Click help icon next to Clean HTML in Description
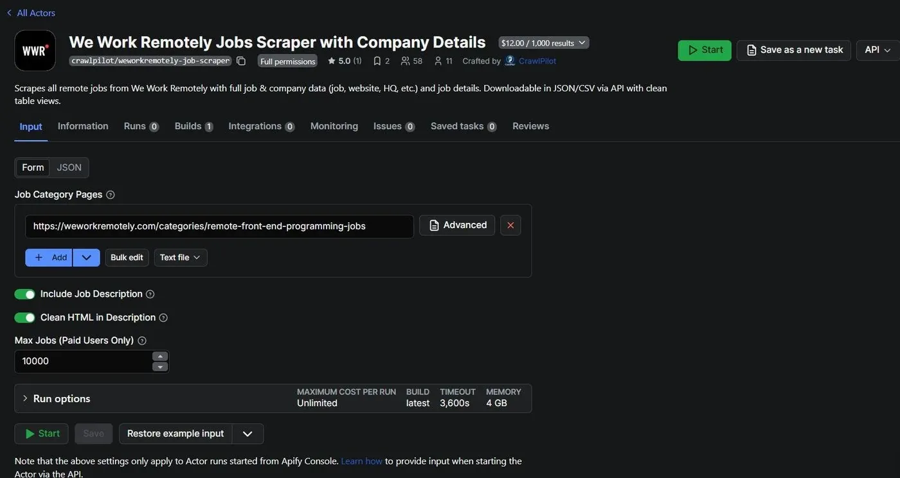Viewport: 900px width, 478px height. point(163,317)
